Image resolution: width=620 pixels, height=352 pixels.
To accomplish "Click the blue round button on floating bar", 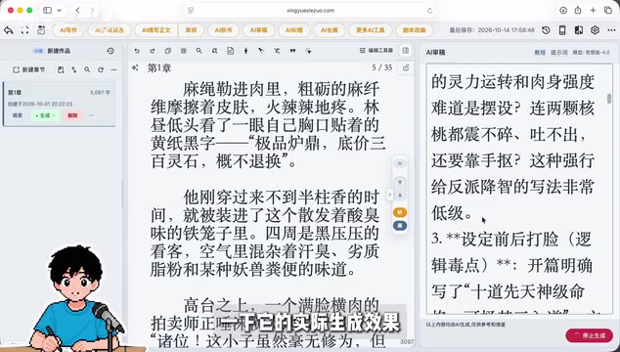I will pyautogui.click(x=400, y=226).
